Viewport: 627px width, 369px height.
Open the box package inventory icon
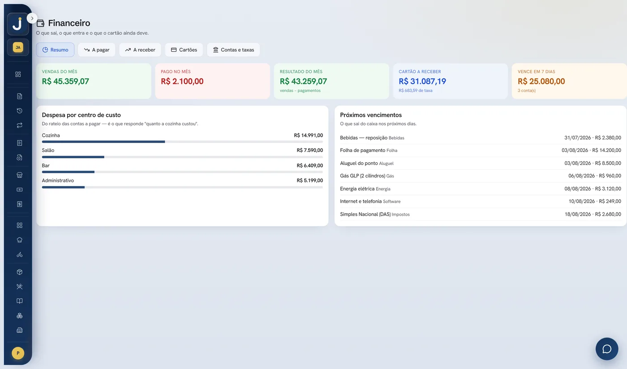tap(19, 272)
